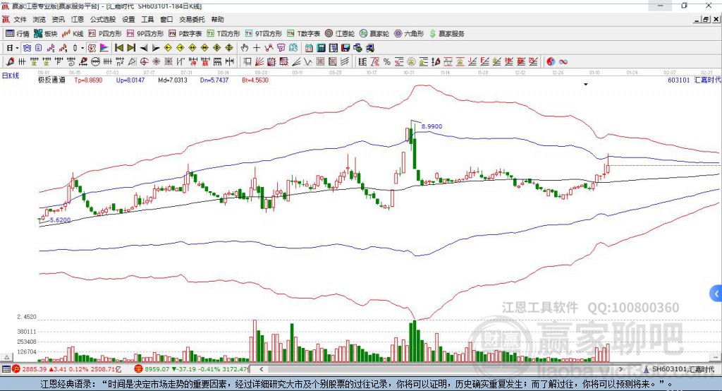Collapse volume panel with the up triangle
This screenshot has width=722, height=391.
point(6,357)
